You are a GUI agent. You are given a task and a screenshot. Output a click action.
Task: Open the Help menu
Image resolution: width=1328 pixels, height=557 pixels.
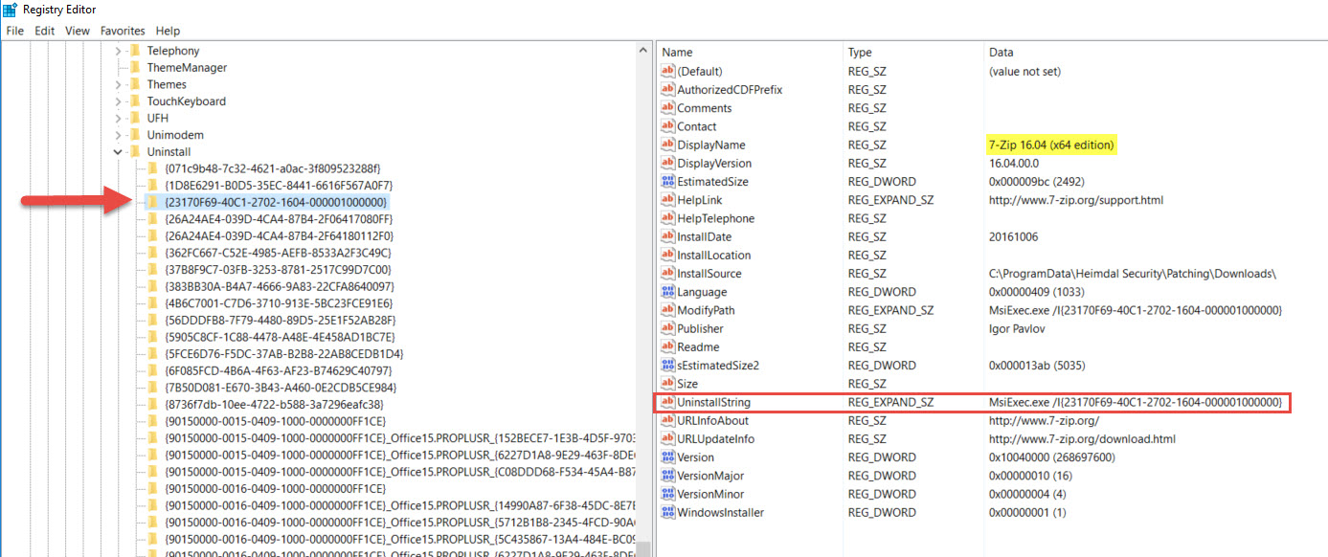(168, 31)
